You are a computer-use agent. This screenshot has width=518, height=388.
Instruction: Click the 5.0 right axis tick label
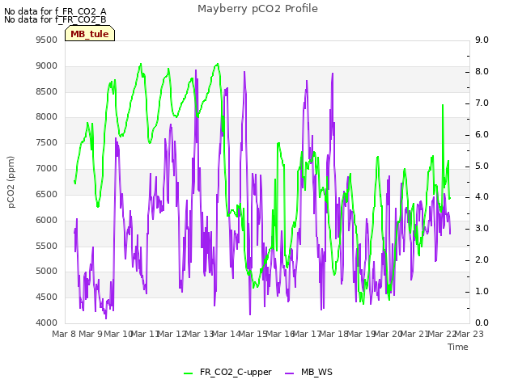(482, 166)
